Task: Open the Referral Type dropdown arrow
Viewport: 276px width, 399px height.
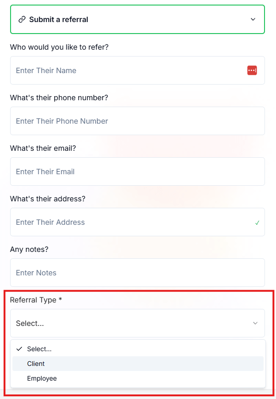Action: (x=255, y=323)
